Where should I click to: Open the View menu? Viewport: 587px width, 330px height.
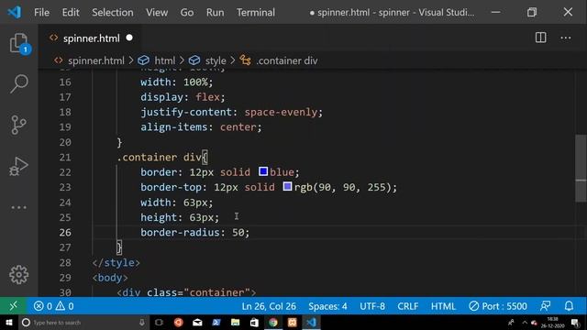[157, 12]
